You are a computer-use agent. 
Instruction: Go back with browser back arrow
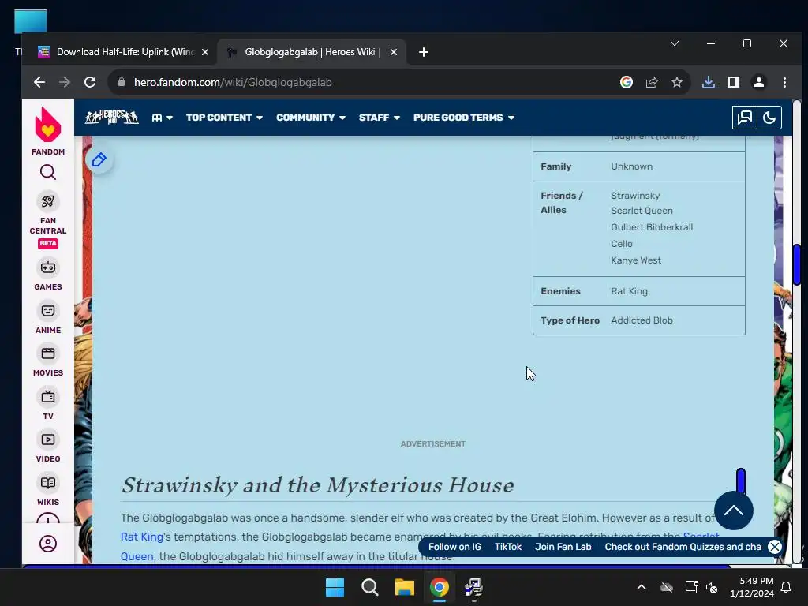pyautogui.click(x=39, y=82)
